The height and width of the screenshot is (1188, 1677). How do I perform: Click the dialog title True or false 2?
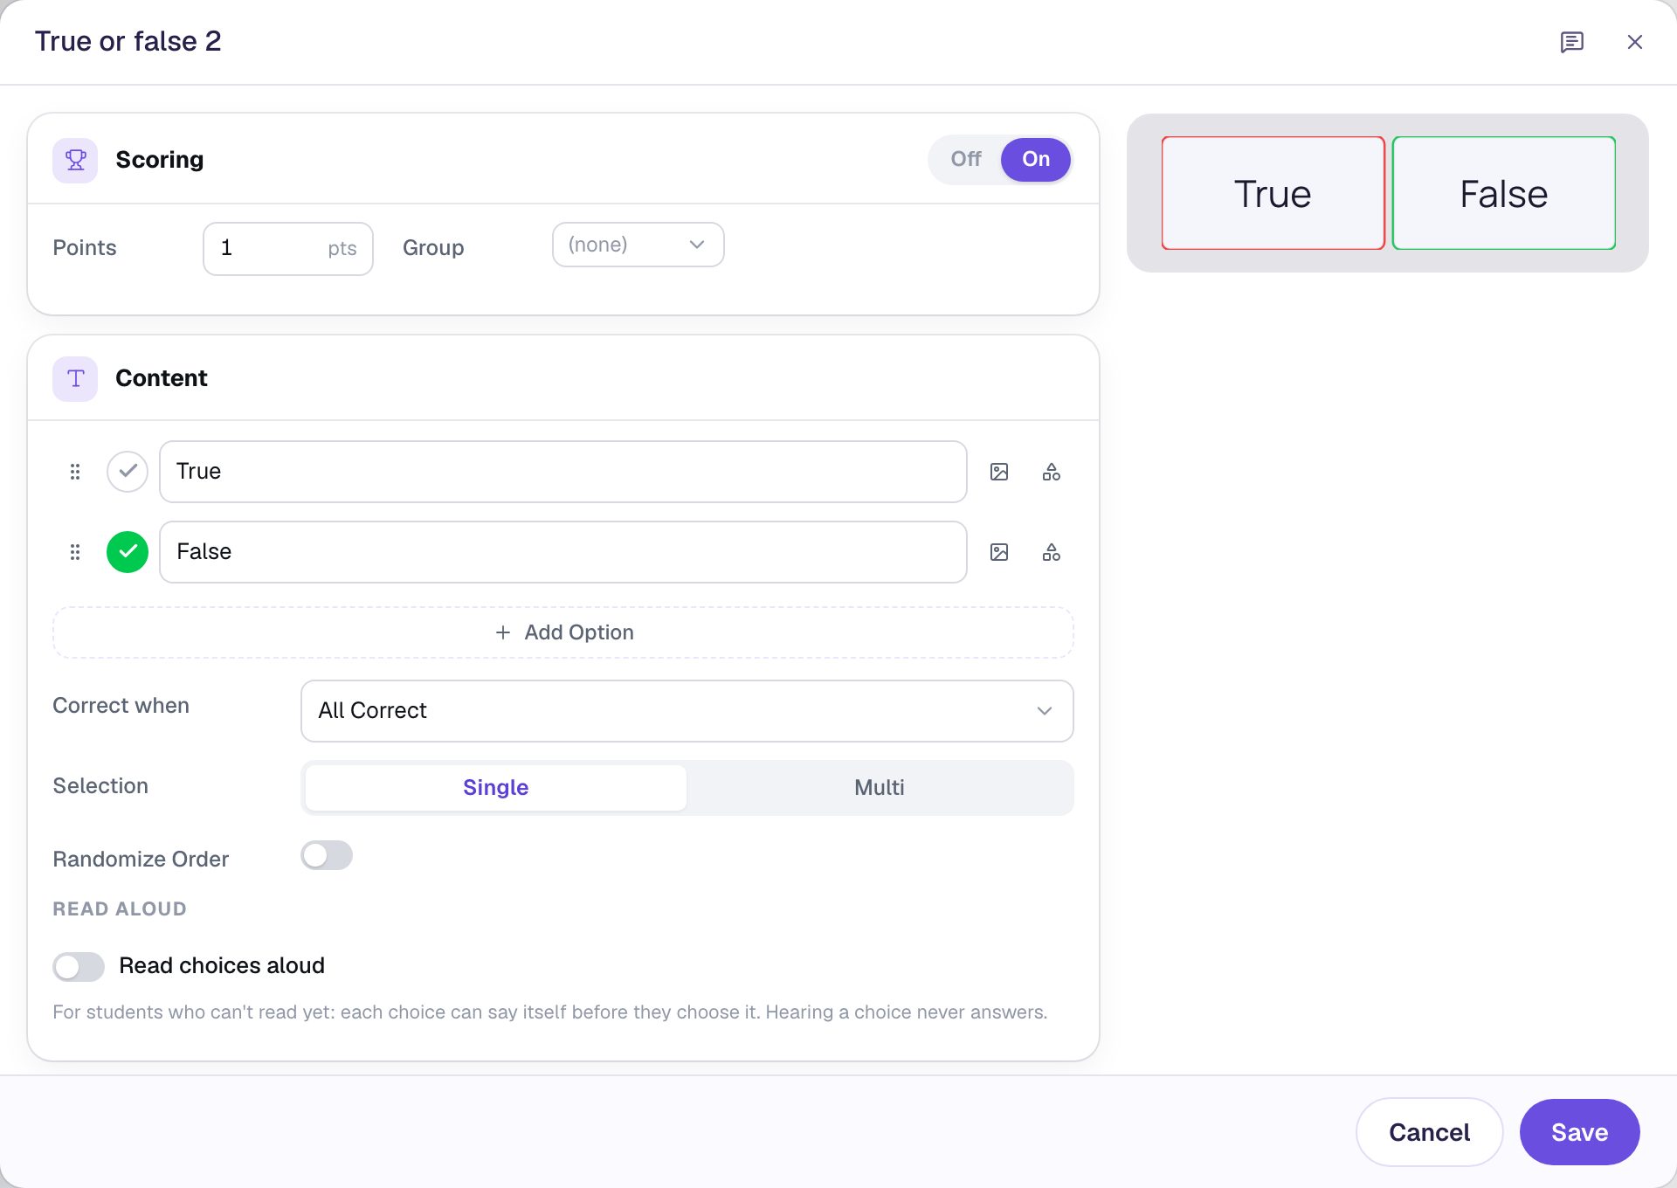(128, 41)
